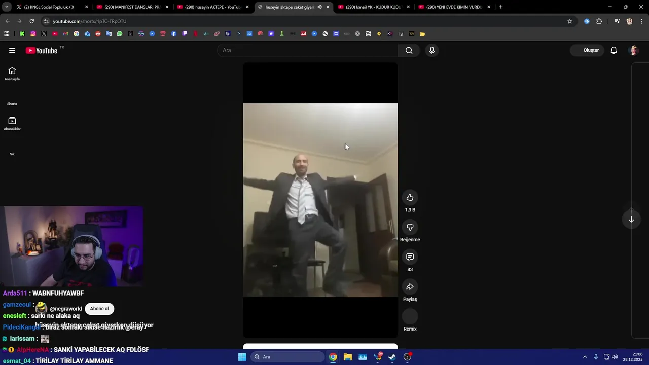649x365 pixels.
Task: Open the yellow folder bookmark
Action: coord(422,34)
